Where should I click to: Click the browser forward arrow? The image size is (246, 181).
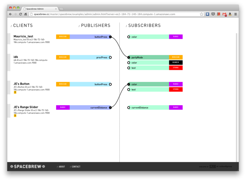pyautogui.click(x=15, y=14)
